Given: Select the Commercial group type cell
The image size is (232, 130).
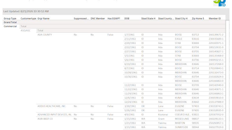Looking at the screenshot, I should pos(10,26).
